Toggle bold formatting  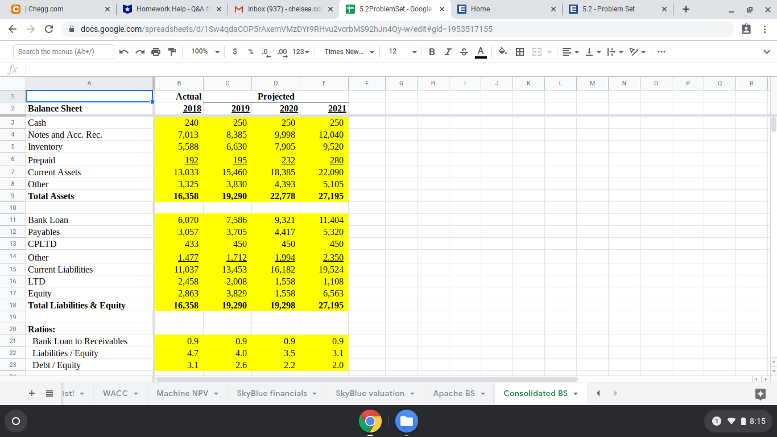432,52
